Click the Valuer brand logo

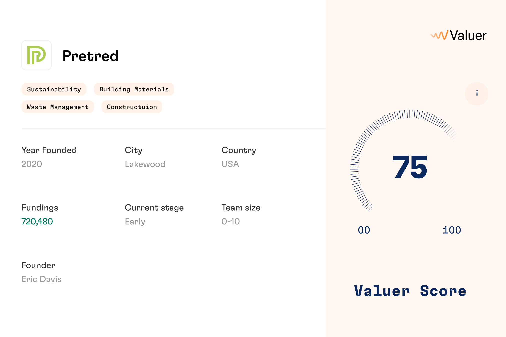point(458,35)
